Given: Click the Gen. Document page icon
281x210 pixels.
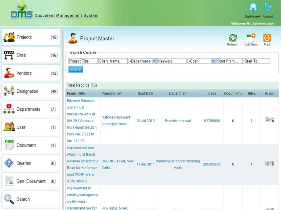Looking at the screenshot, I should click(x=9, y=181).
